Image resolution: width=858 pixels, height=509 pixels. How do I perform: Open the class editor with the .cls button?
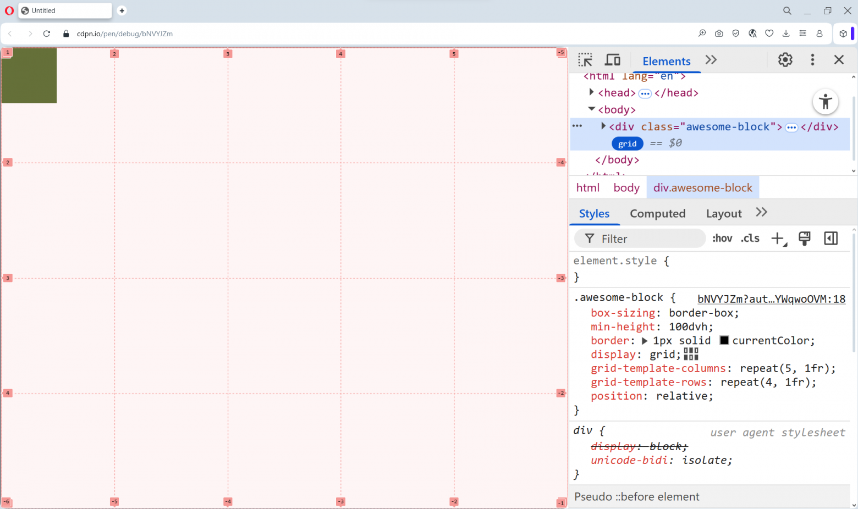[750, 238]
